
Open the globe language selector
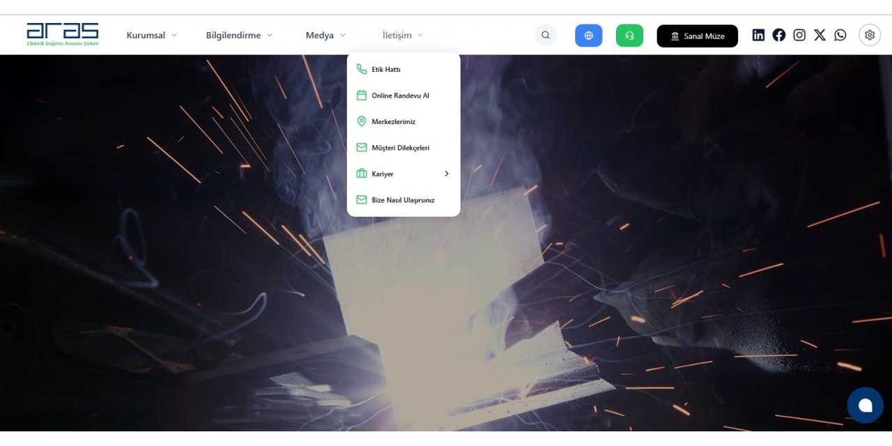coord(588,36)
